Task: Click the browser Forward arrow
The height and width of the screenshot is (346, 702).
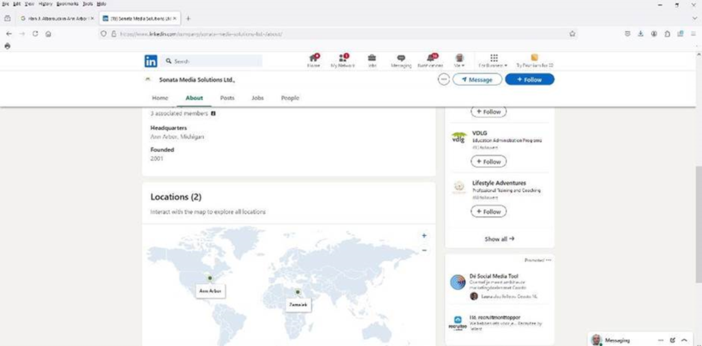Action: pyautogui.click(x=22, y=34)
